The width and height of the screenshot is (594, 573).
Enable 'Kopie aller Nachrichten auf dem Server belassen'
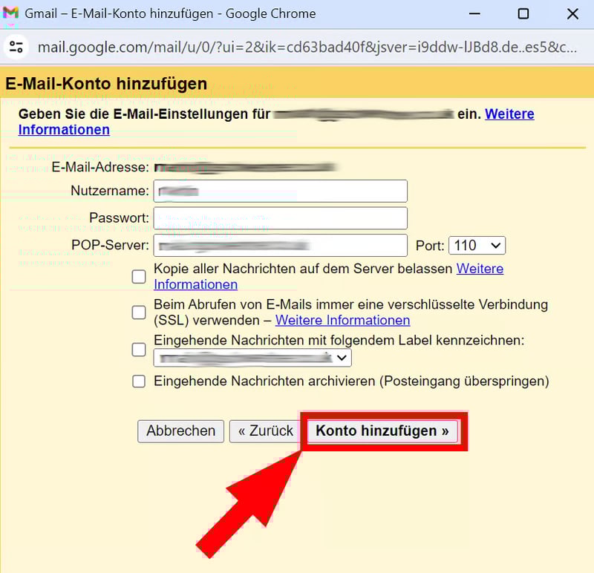pyautogui.click(x=139, y=276)
